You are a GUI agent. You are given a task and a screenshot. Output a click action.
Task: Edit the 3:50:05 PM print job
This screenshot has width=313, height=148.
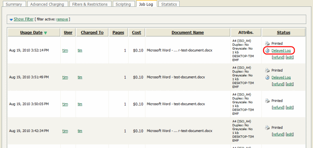pos(290,108)
